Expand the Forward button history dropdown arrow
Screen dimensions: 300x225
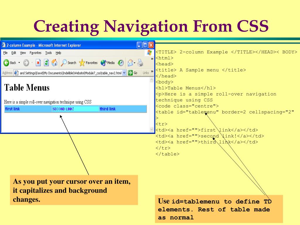32,63
